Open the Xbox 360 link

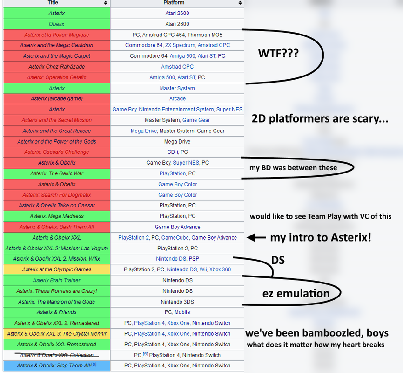[220, 269]
